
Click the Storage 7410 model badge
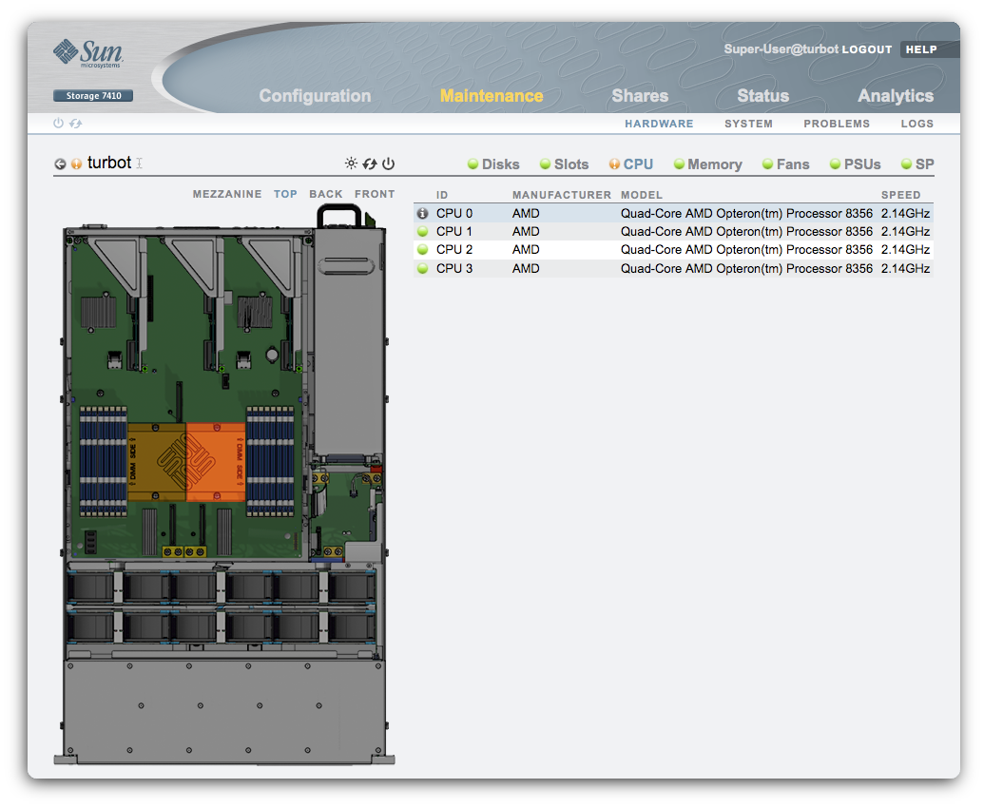93,95
